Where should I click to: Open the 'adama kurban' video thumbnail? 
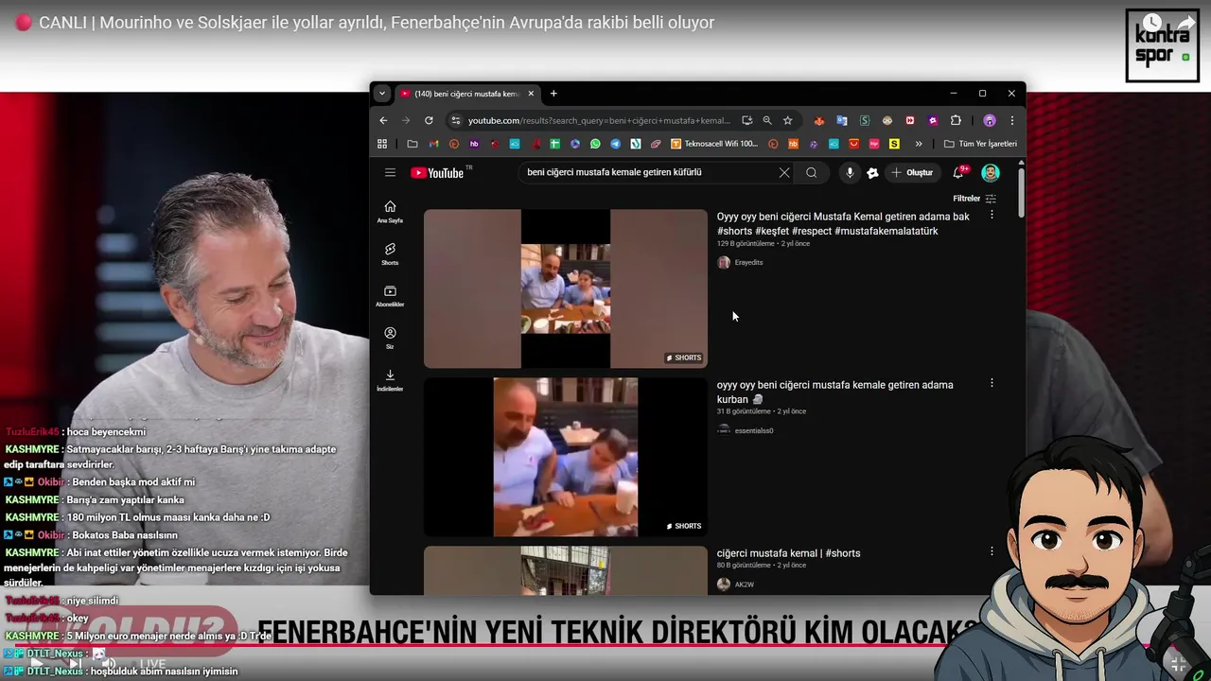coord(566,457)
